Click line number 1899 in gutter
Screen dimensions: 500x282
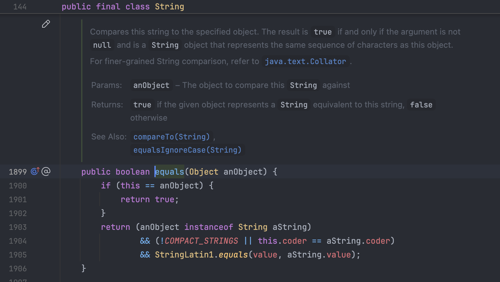pos(18,172)
